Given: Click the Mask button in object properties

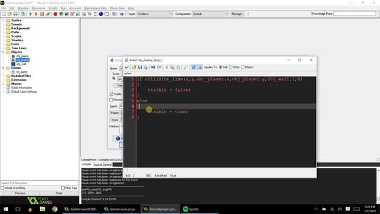Looking at the screenshot, I should click(x=115, y=119).
